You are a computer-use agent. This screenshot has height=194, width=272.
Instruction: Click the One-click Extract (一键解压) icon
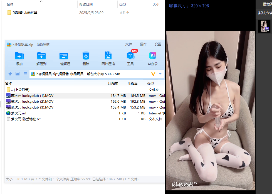[x=64, y=56]
